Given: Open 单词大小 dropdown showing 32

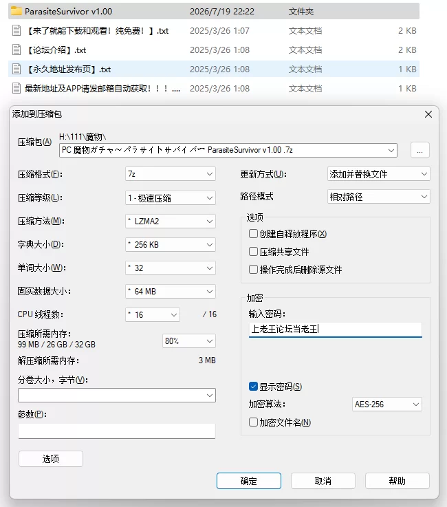Looking at the screenshot, I should coord(171,268).
